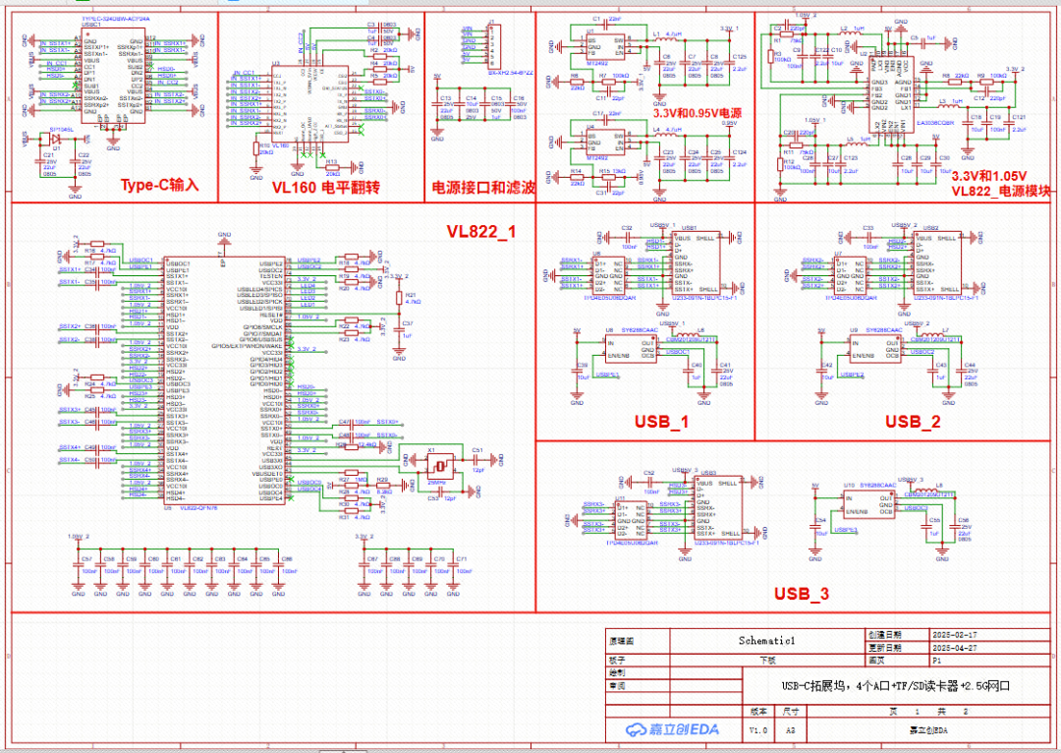Select the L1 4.7uH inductor

pyautogui.click(x=666, y=38)
